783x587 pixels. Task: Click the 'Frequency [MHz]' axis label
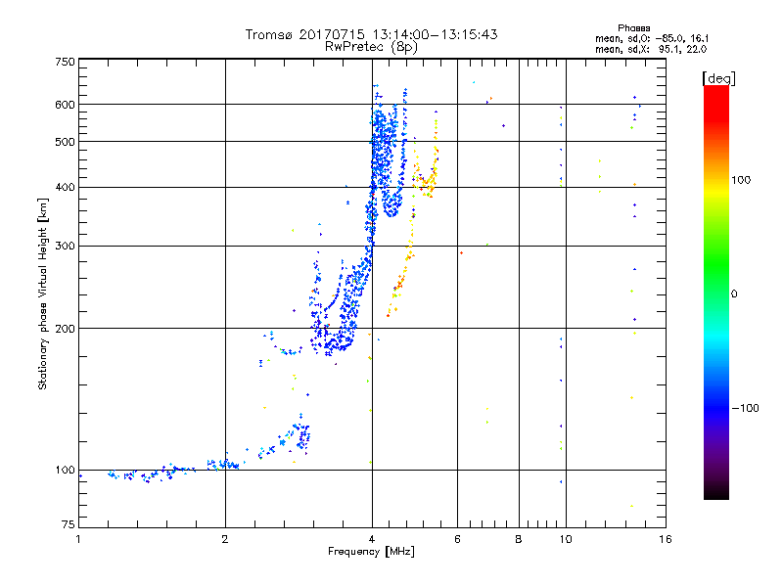click(371, 552)
